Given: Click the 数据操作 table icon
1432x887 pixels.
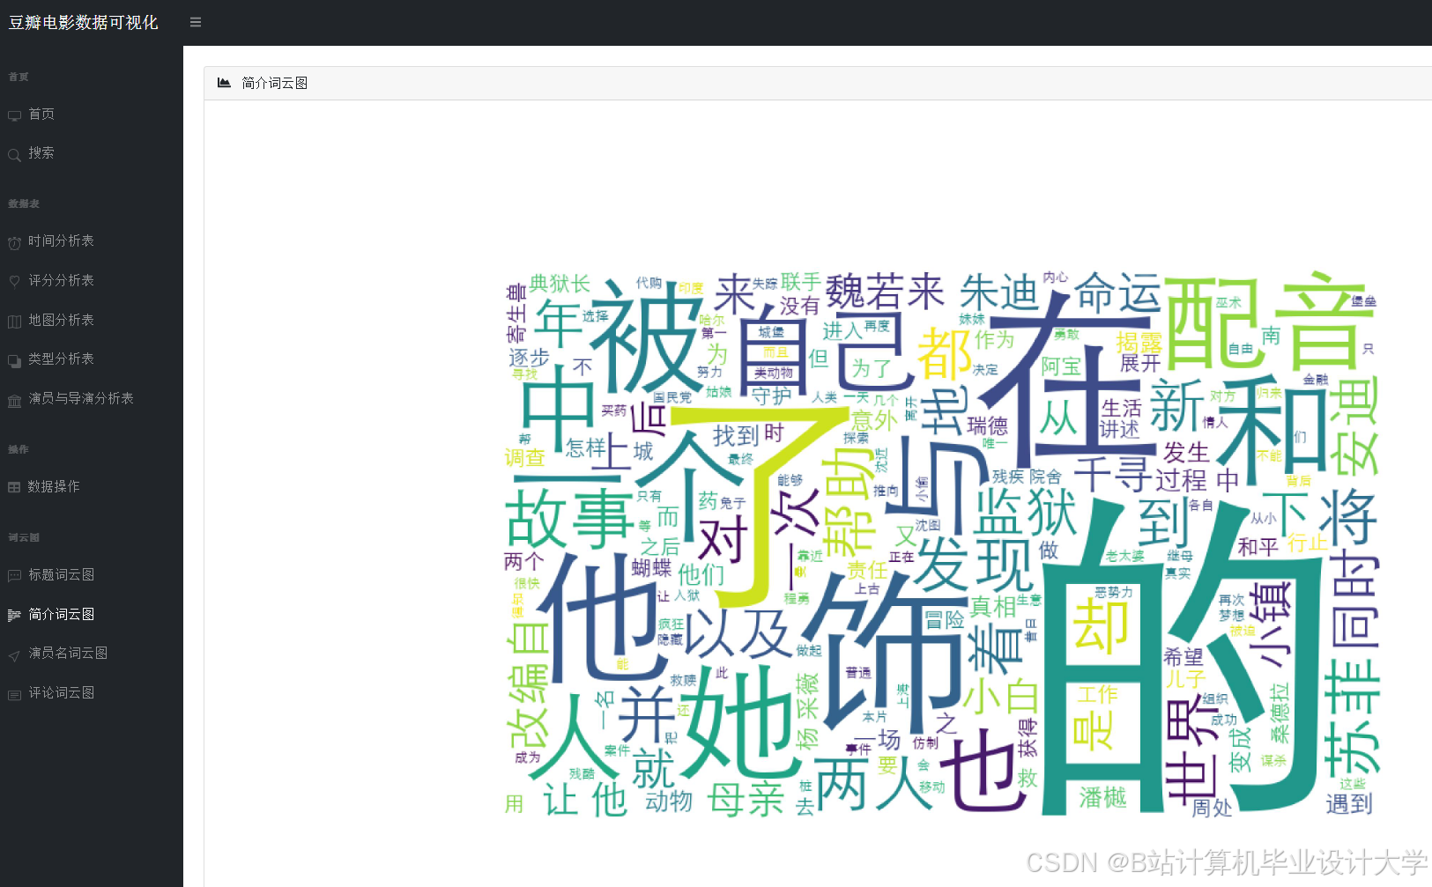Looking at the screenshot, I should click(14, 487).
